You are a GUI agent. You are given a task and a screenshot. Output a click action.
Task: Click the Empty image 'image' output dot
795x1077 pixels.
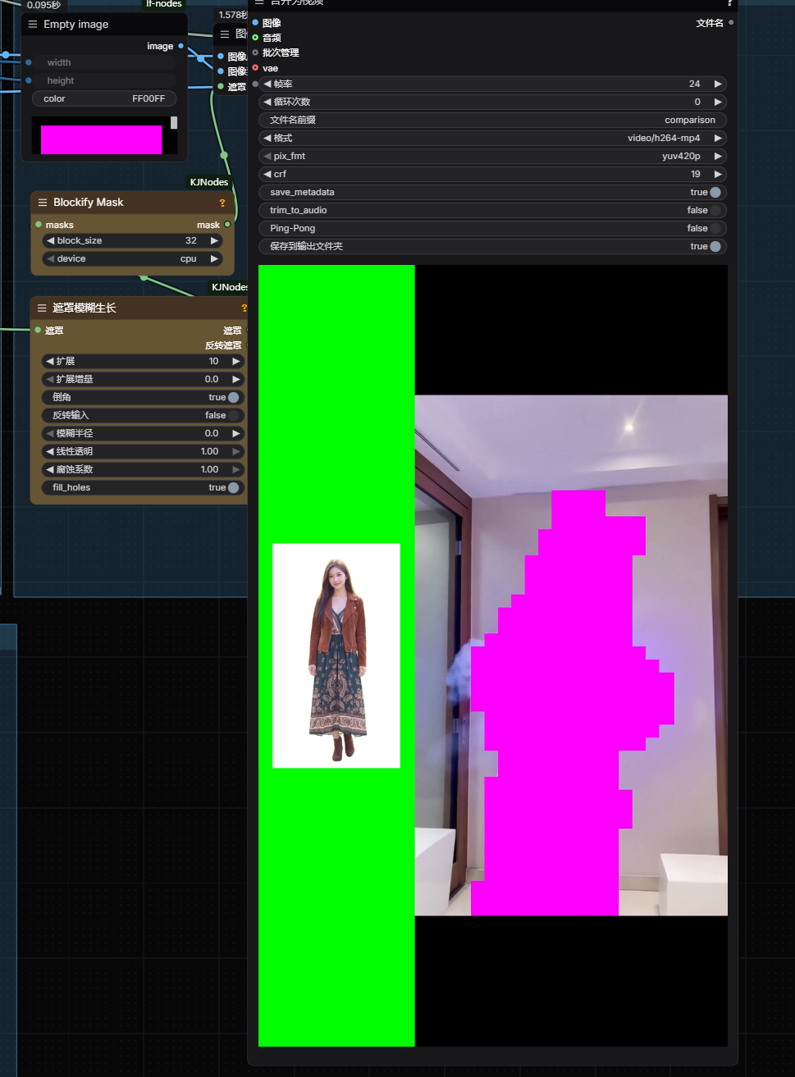coord(180,46)
